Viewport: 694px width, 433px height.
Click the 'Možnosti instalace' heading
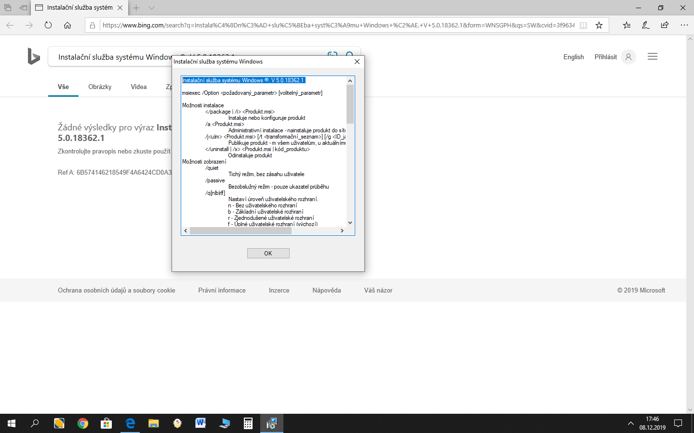pos(203,105)
